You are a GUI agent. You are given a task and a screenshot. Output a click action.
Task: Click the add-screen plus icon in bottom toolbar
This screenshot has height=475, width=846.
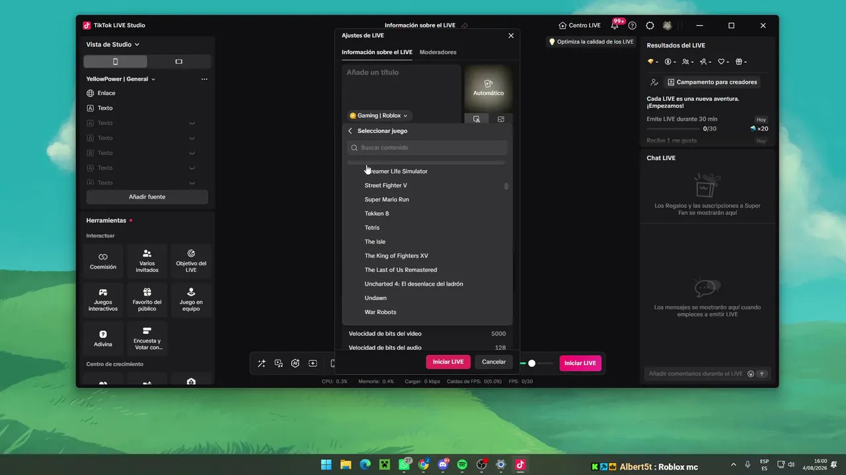313,364
